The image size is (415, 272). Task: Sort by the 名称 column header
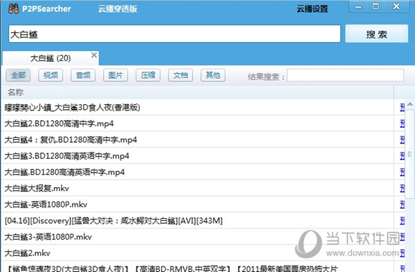click(x=197, y=93)
